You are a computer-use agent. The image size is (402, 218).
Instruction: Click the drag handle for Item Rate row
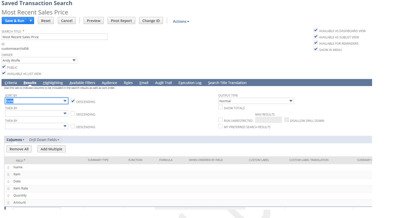coord(8,189)
